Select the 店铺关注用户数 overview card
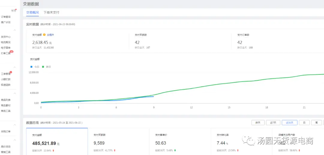324x155 pixels. coord(298,142)
